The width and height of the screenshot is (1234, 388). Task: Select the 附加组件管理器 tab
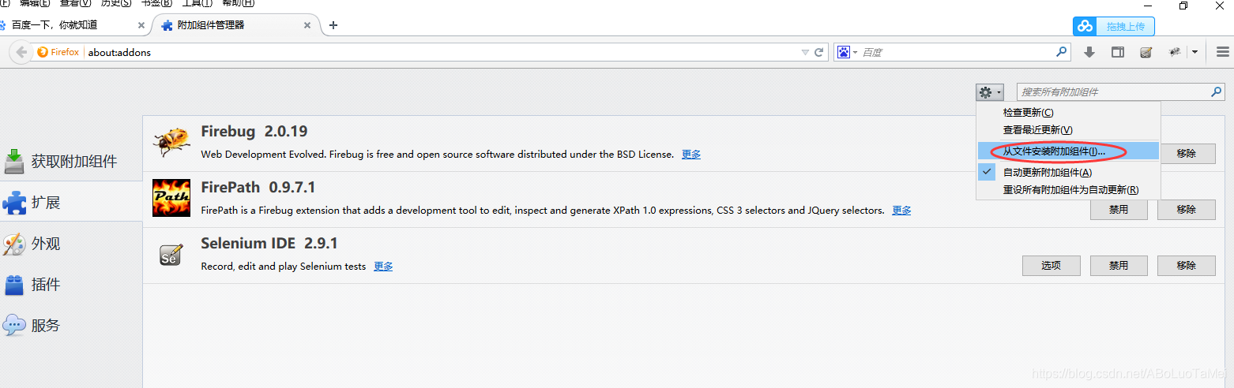tap(235, 25)
